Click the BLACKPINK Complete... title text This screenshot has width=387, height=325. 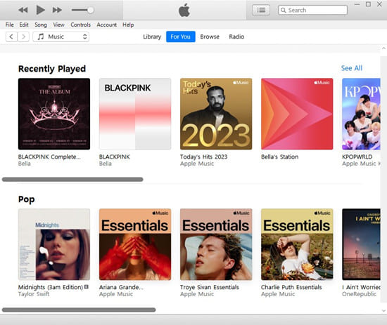(49, 157)
